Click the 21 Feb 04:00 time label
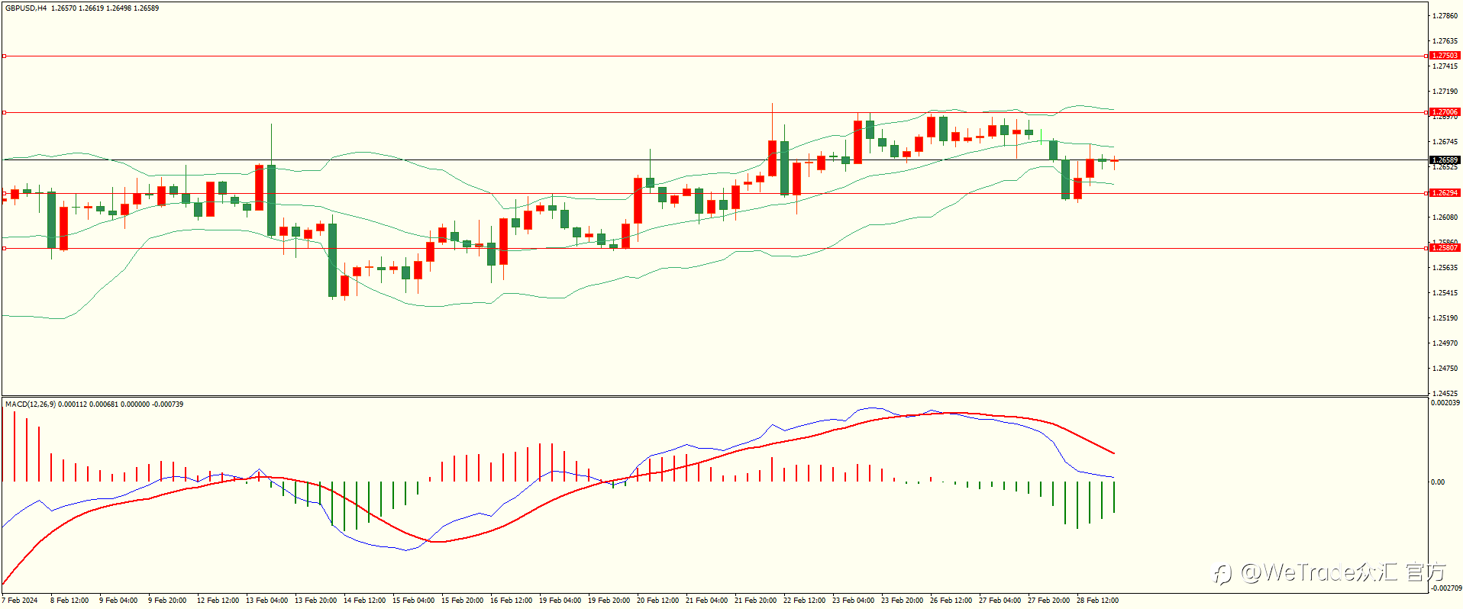The width and height of the screenshot is (1463, 609). click(706, 601)
